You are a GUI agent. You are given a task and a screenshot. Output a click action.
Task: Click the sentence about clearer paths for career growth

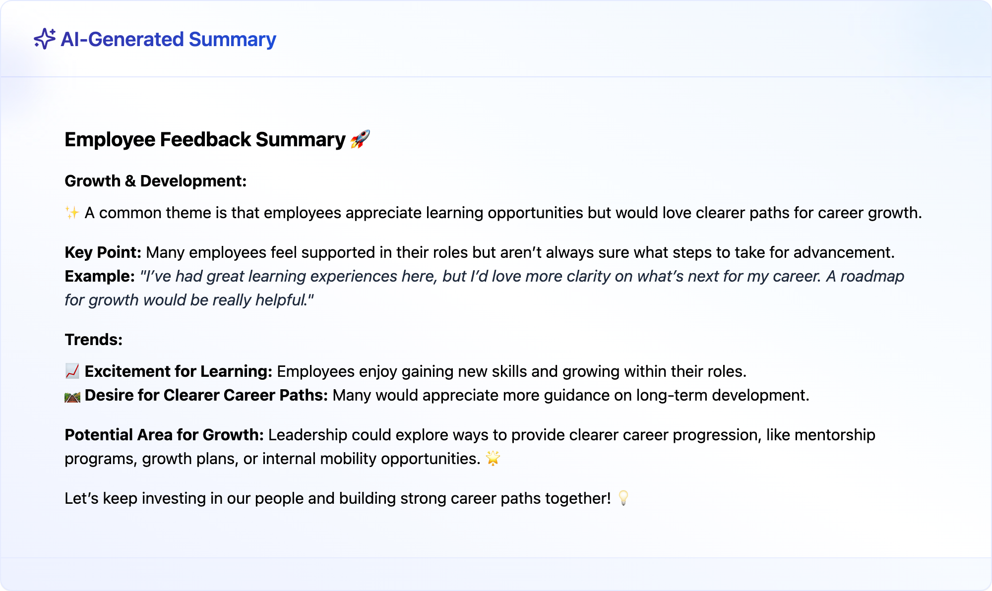click(503, 213)
